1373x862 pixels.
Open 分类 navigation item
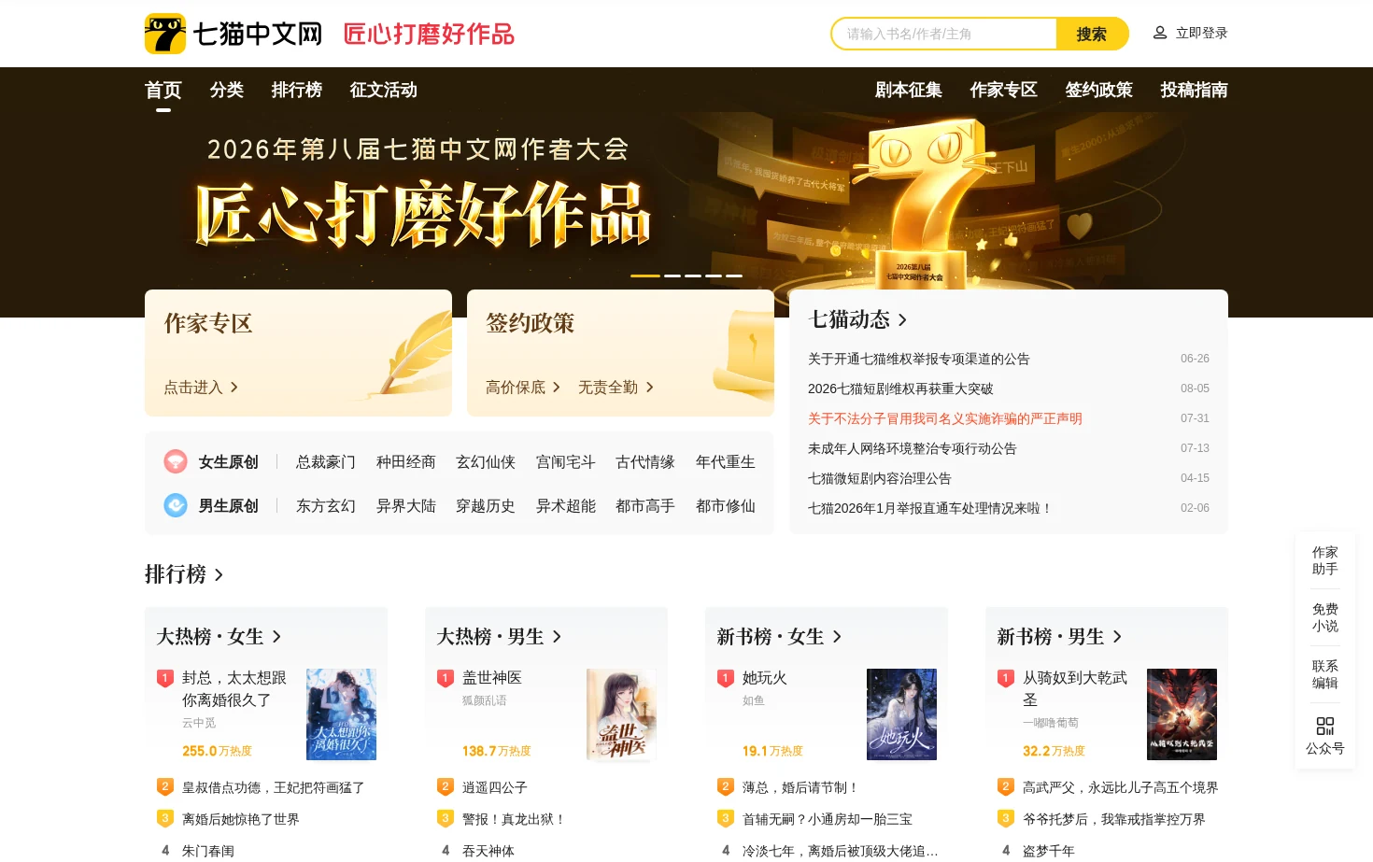(x=227, y=90)
